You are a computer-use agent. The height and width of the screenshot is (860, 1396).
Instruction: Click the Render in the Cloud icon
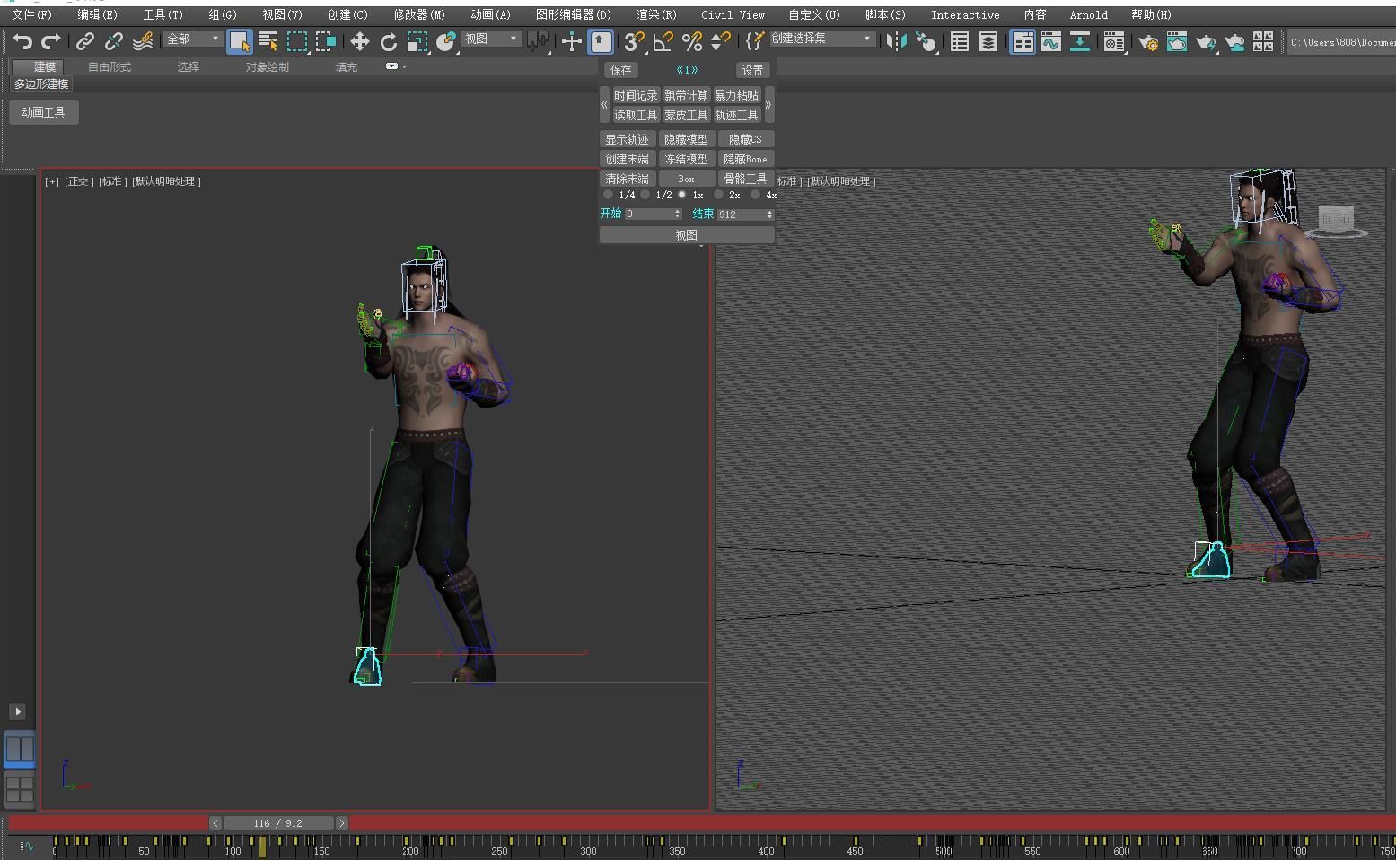[x=1234, y=41]
